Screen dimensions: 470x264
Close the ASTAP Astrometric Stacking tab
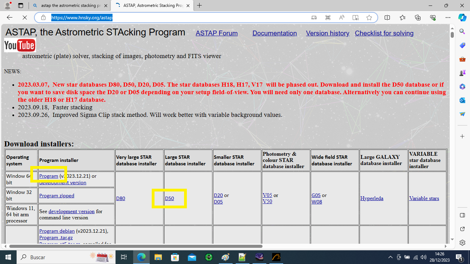pyautogui.click(x=188, y=5)
